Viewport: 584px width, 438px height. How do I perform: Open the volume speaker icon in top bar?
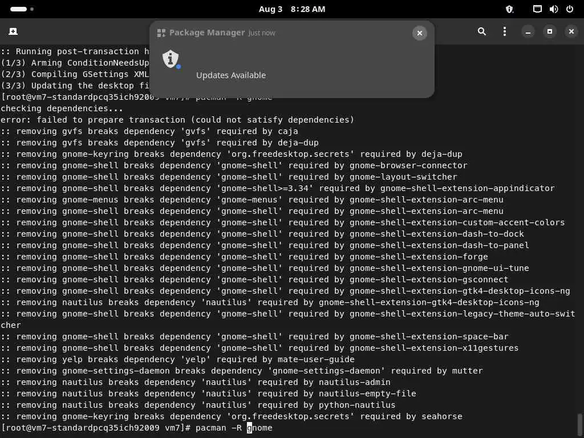point(553,9)
